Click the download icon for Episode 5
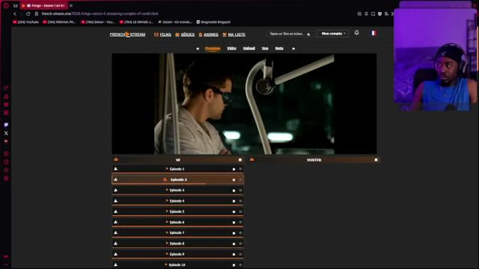The height and width of the screenshot is (269, 479). coord(116,211)
